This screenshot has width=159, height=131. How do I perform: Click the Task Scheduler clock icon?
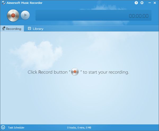(x=3, y=127)
